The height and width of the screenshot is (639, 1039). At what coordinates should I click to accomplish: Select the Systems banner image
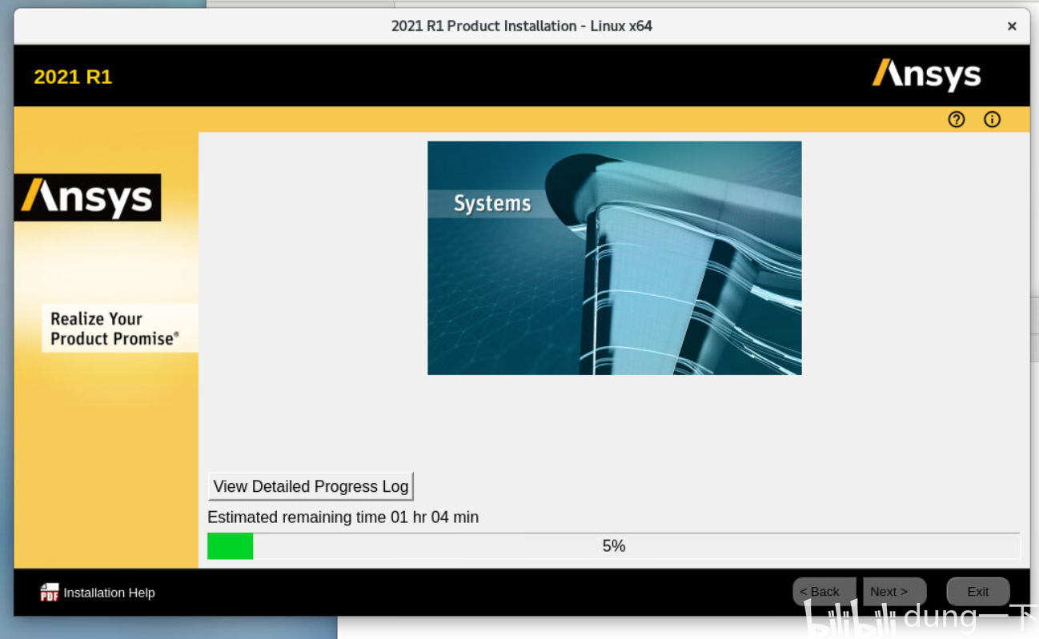(x=614, y=258)
